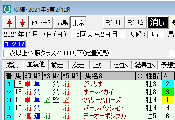Click the red 単 mark in ジュリオ row
Screen dimensions: 175x120
(27, 84)
